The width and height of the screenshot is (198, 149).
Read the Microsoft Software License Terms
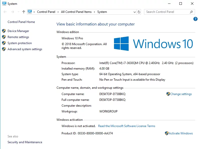coord(127,126)
